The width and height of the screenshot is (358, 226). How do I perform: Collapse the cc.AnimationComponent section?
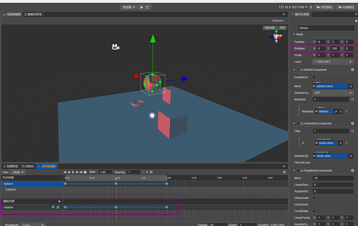click(294, 123)
